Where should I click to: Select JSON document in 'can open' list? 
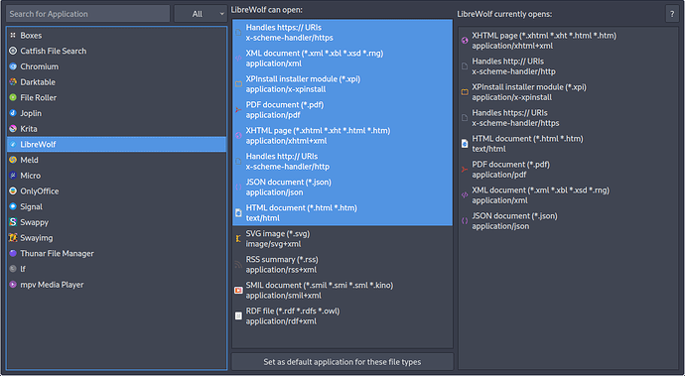342,187
